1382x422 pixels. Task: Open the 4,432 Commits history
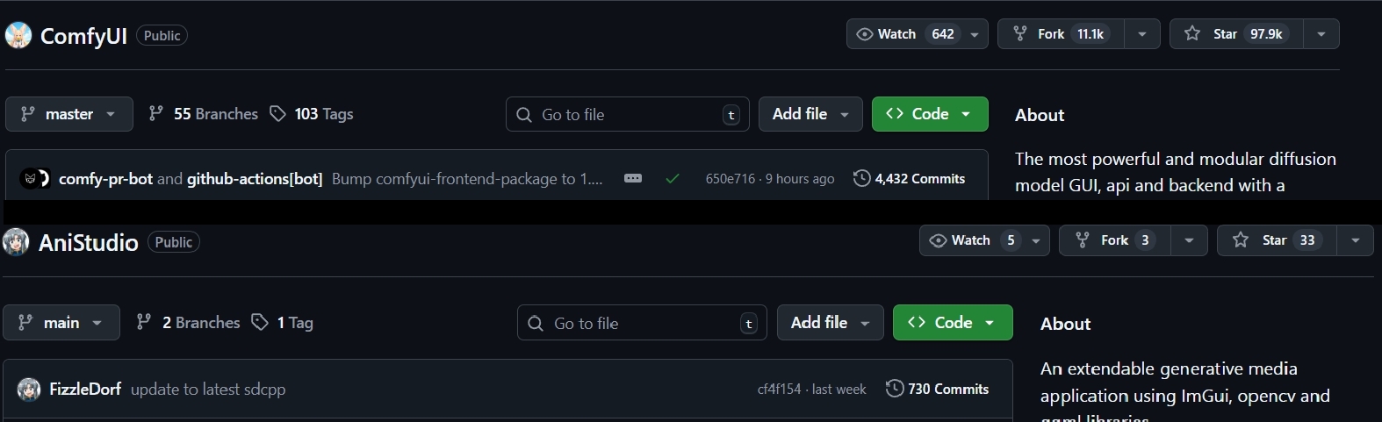point(910,179)
